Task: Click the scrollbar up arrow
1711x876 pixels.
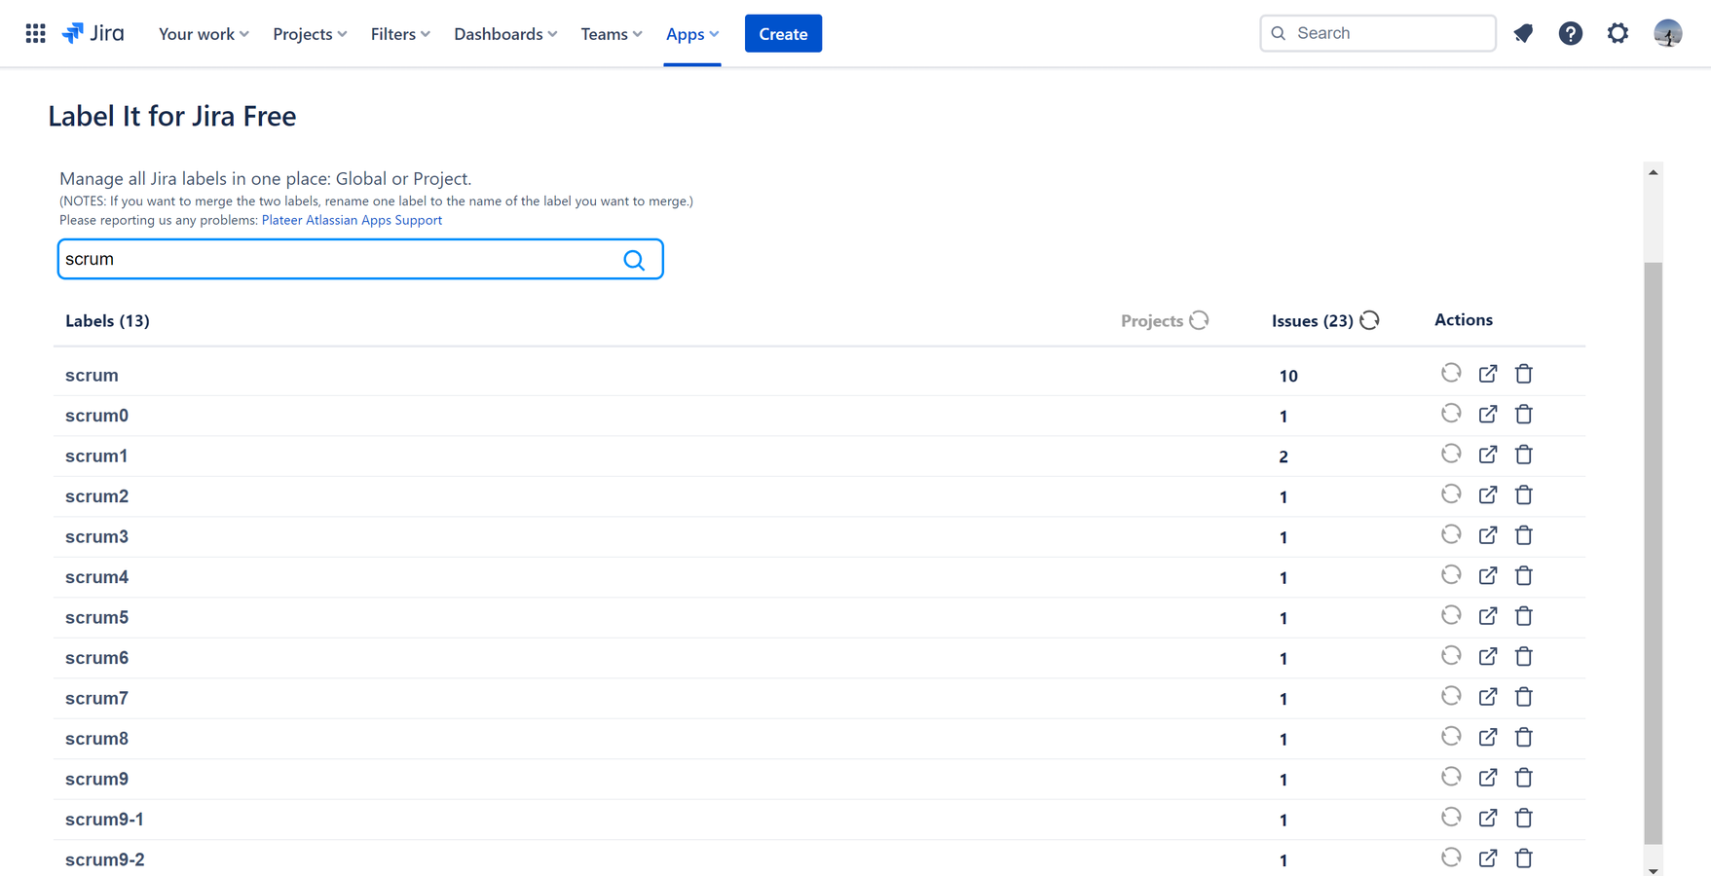Action: (1653, 172)
